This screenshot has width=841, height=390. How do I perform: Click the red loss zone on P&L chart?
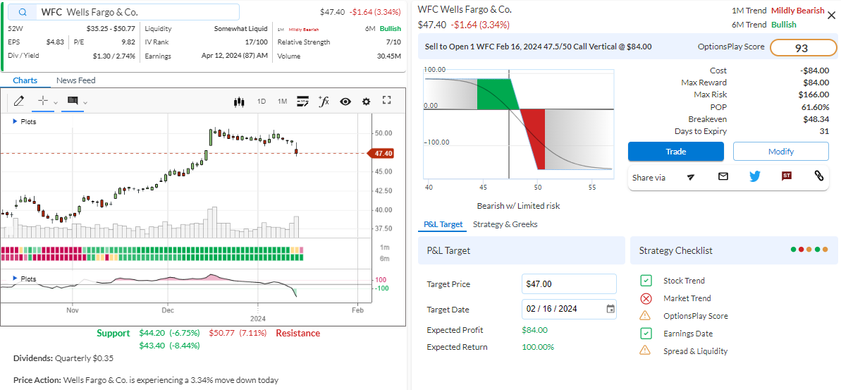click(534, 138)
